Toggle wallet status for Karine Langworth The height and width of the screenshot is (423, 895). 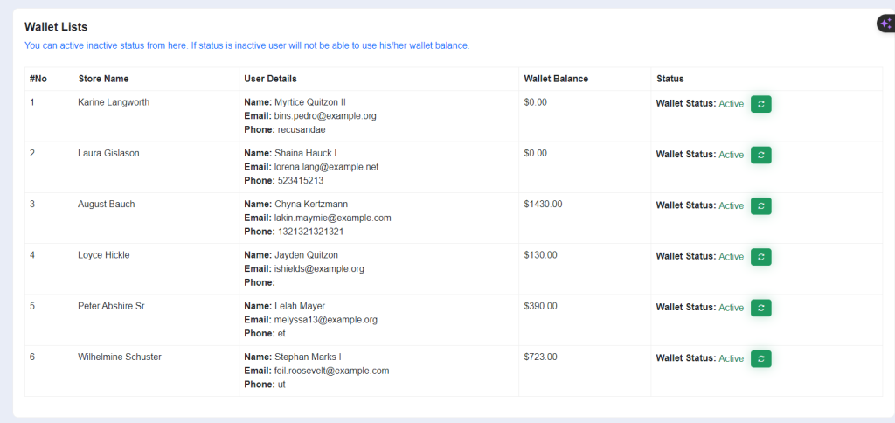pyautogui.click(x=761, y=104)
